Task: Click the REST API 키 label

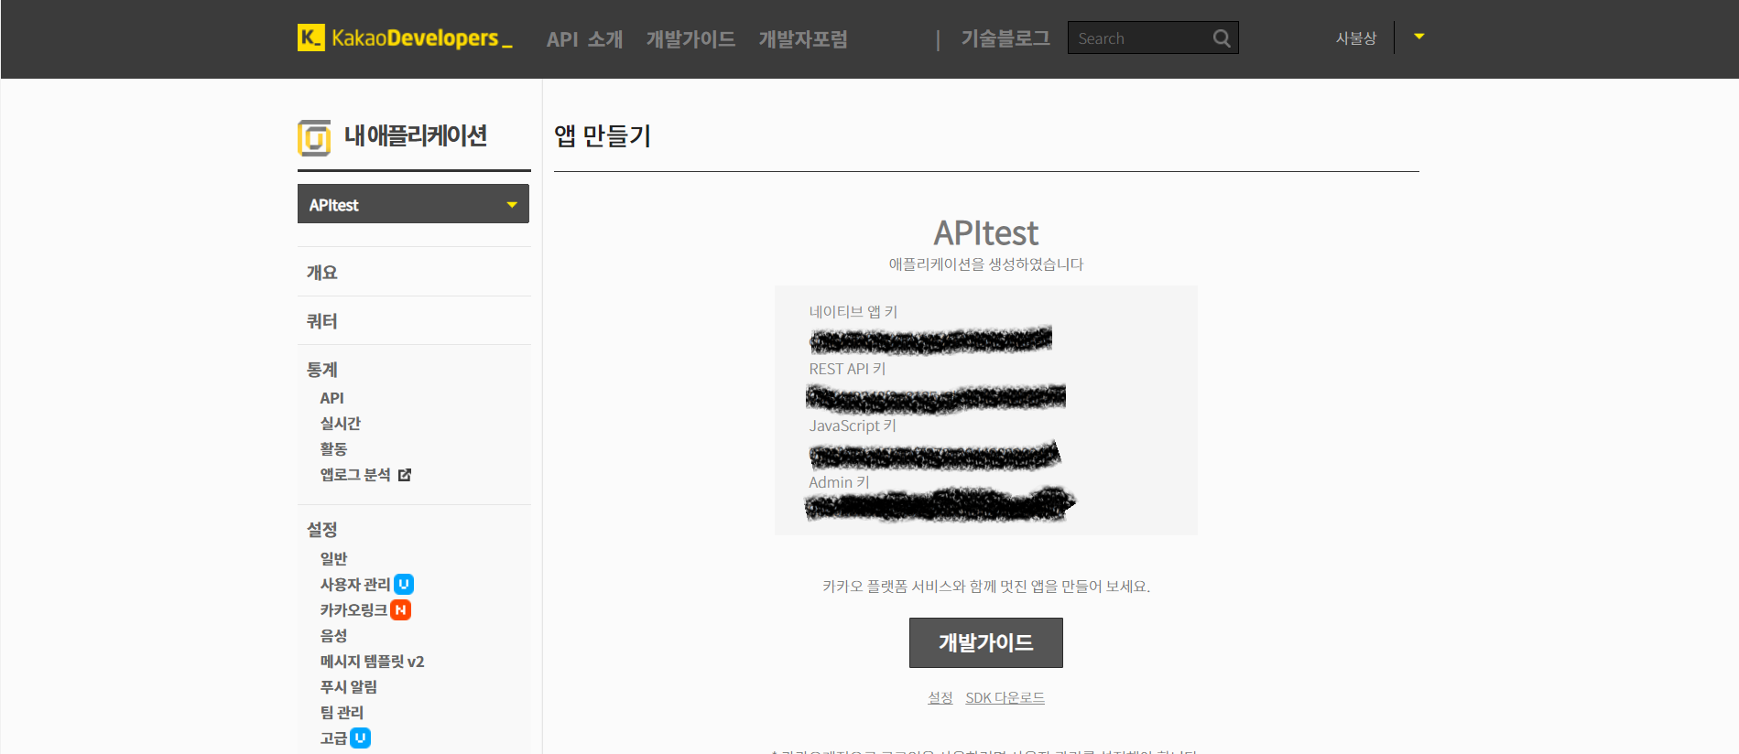Action: coord(847,369)
